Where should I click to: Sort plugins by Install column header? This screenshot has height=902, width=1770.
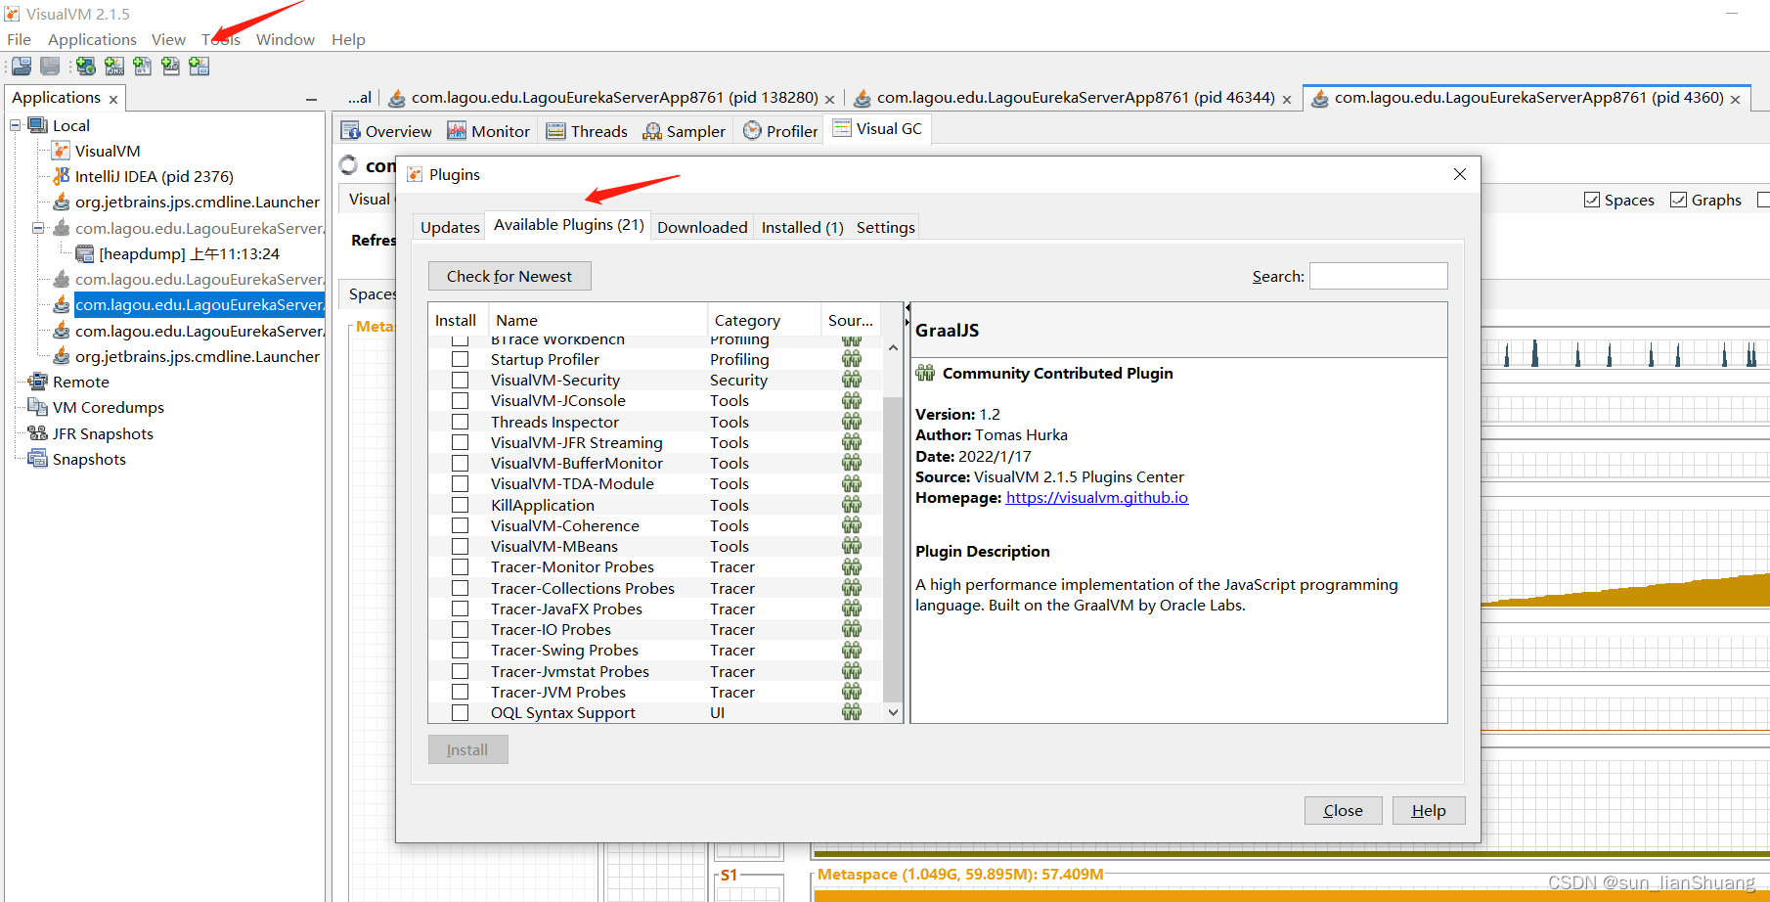(456, 320)
